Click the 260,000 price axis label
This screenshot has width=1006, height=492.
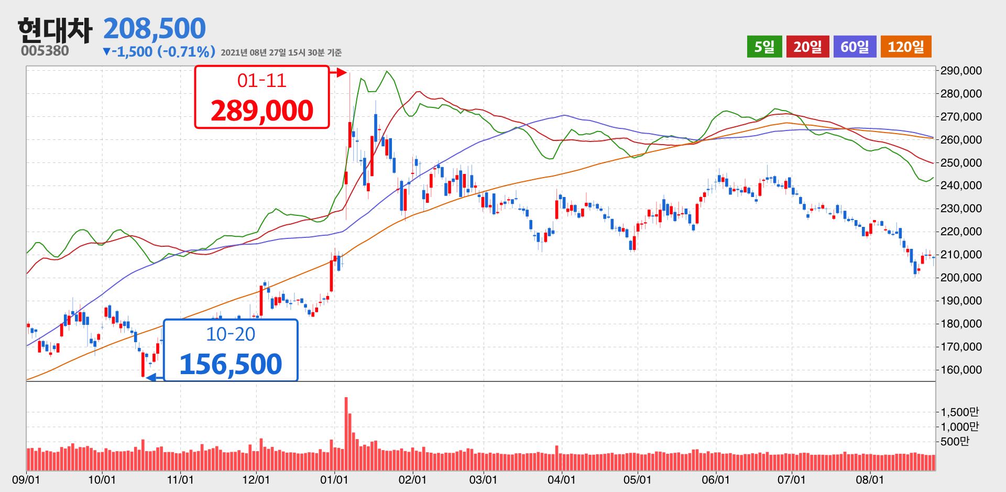[961, 140]
